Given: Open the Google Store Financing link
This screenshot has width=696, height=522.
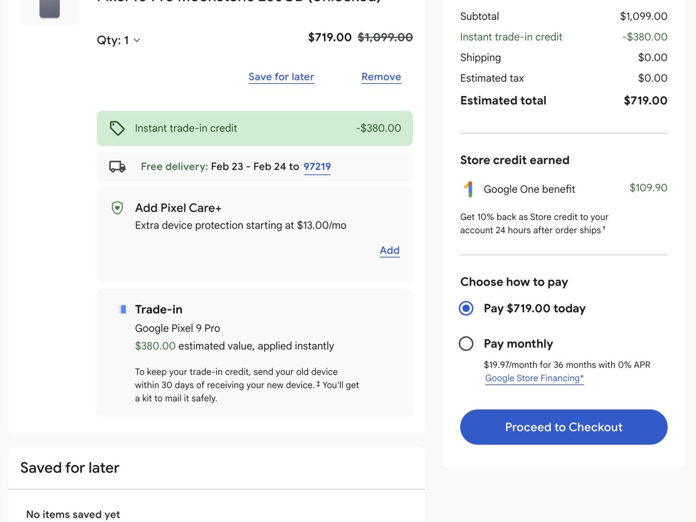Looking at the screenshot, I should [x=534, y=378].
